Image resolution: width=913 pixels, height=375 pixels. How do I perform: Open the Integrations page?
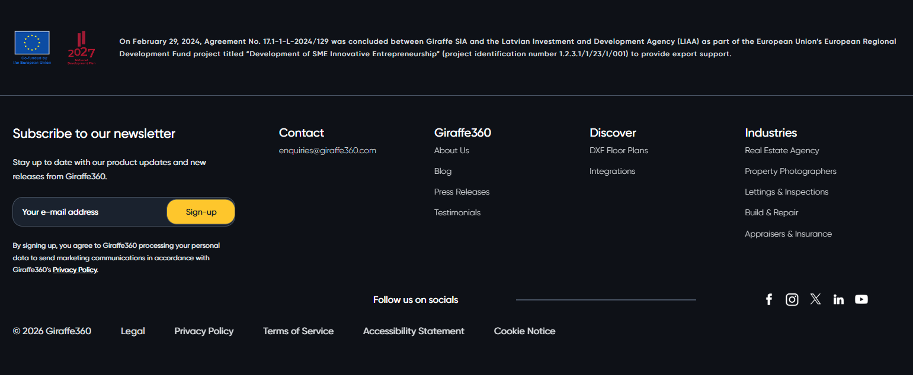(612, 171)
